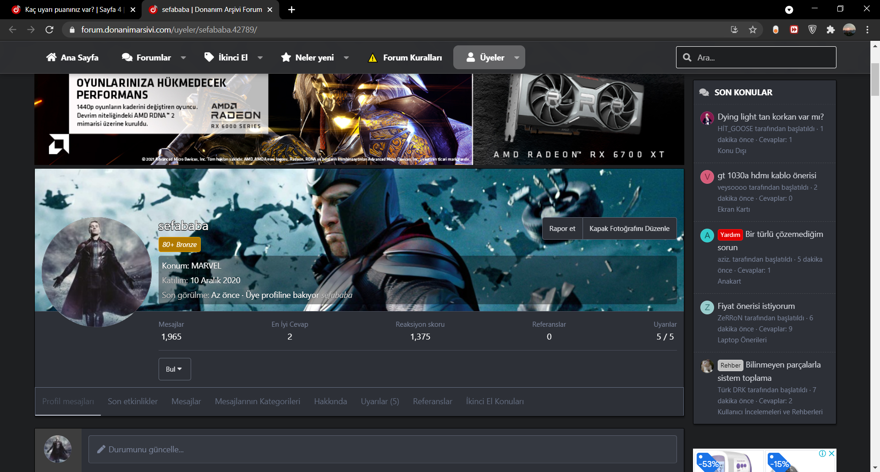Click the vertical page scrollbar thumb

875,80
